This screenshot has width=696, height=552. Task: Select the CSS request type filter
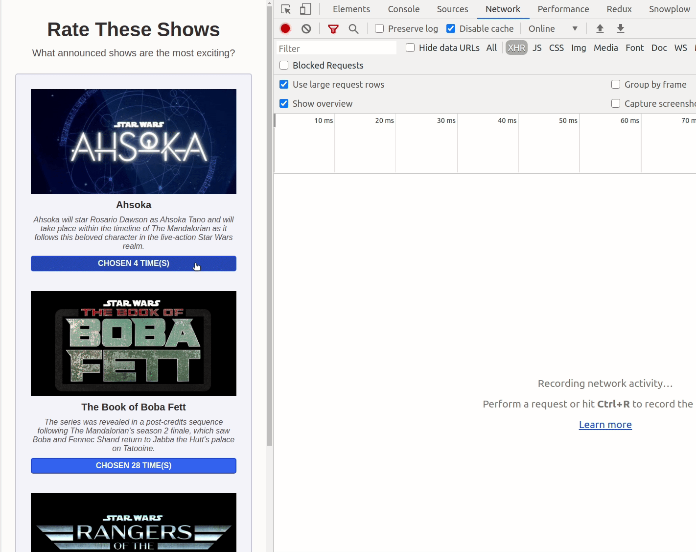(x=557, y=48)
